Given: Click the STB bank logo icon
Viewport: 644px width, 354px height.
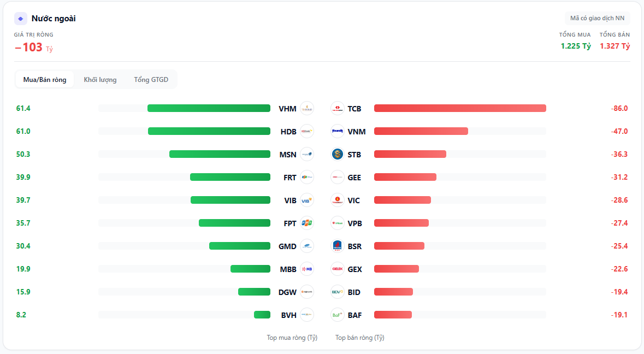Looking at the screenshot, I should [337, 155].
